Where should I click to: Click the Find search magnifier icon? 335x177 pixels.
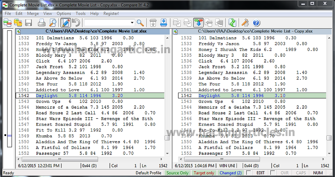[x=140, y=23]
